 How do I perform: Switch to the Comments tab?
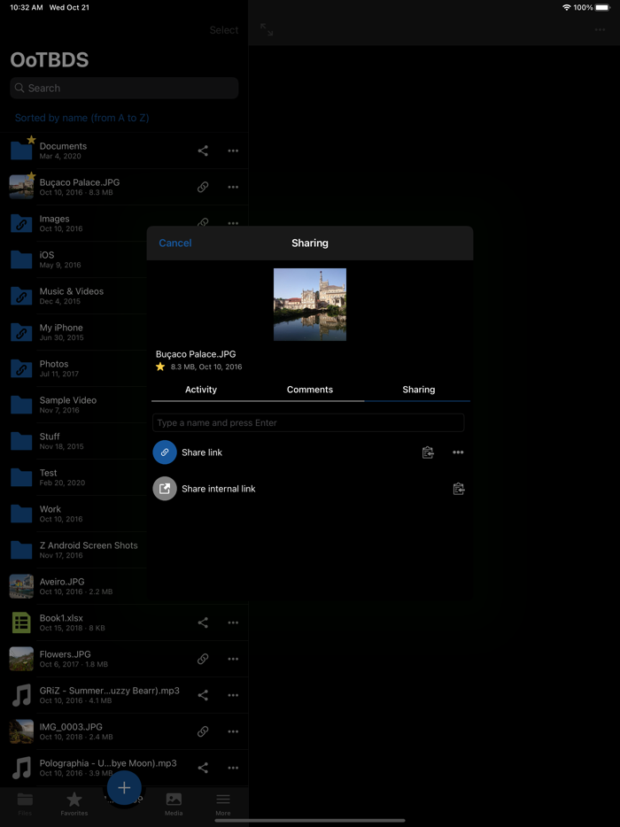(x=310, y=390)
